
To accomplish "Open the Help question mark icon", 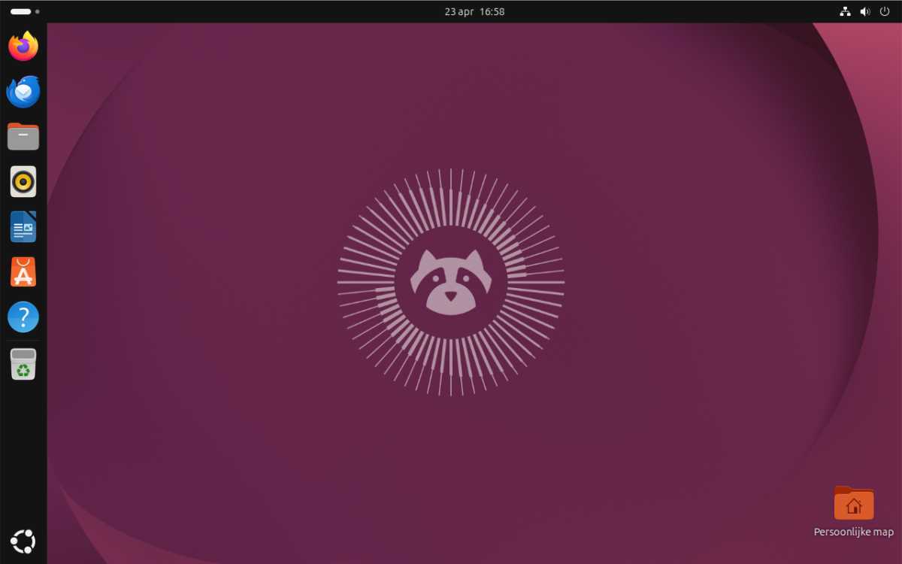I will pyautogui.click(x=23, y=317).
